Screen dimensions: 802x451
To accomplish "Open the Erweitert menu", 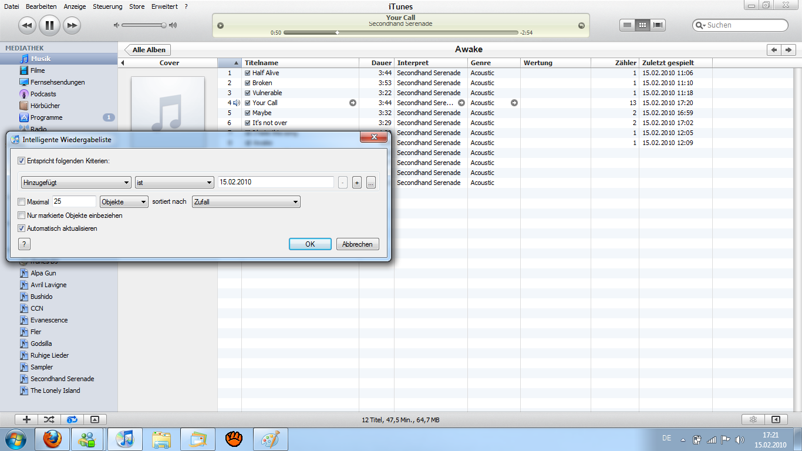I will coord(164,6).
